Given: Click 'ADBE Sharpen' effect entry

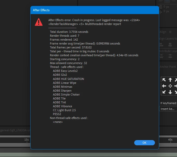Looking at the screenshot, I should pos(62,91).
